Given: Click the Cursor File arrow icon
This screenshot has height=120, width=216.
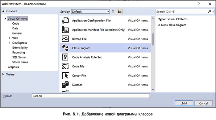Looking at the screenshot, I should pos(65,75).
